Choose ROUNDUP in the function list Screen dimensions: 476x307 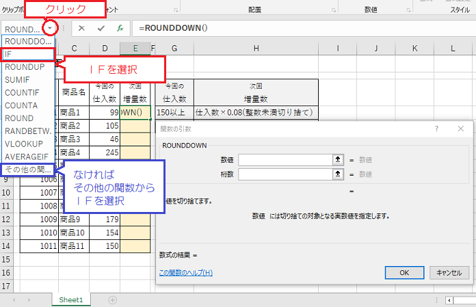[x=28, y=67]
